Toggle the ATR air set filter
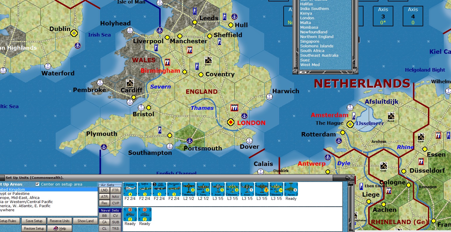 [104, 197]
